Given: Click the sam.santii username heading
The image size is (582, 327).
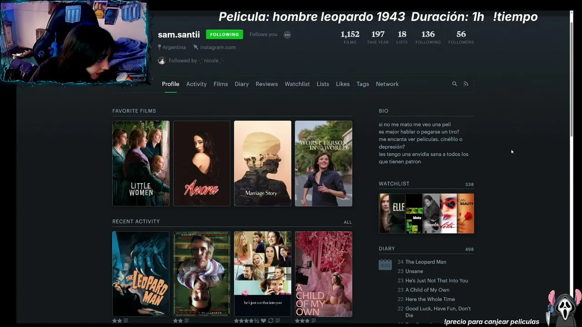Looking at the screenshot, I should coord(179,35).
